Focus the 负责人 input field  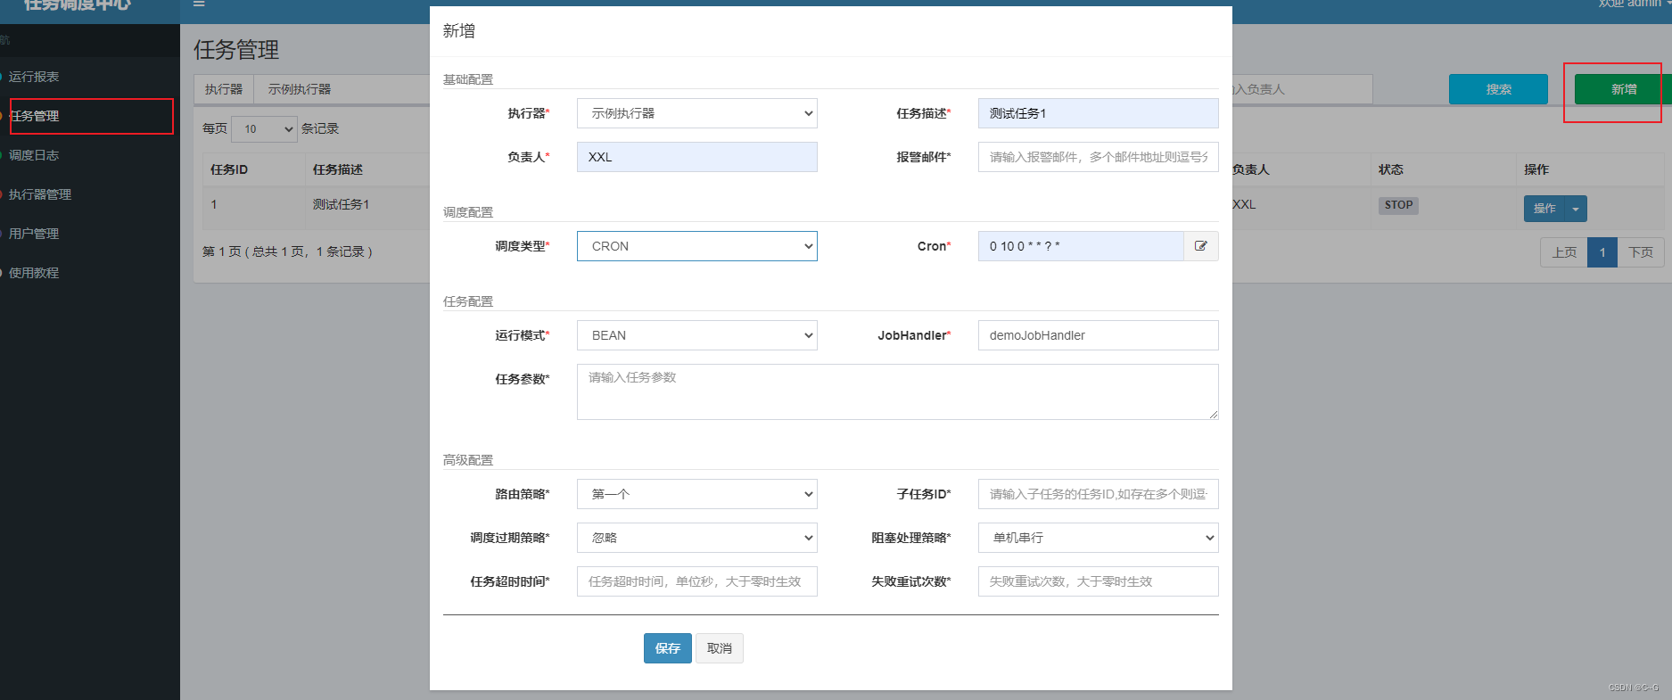pyautogui.click(x=697, y=157)
